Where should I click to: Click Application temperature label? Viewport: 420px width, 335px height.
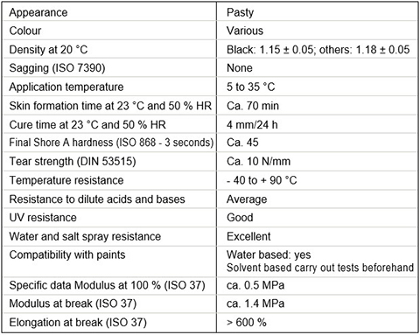pos(66,87)
